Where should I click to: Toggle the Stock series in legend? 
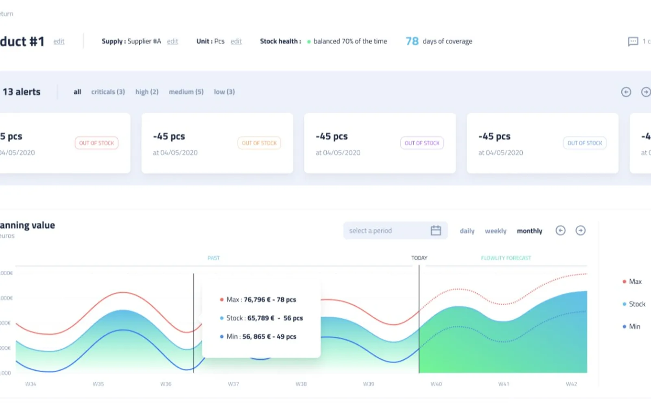634,304
